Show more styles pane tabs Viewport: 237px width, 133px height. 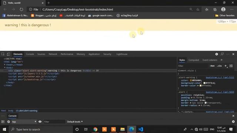[x=221, y=60]
